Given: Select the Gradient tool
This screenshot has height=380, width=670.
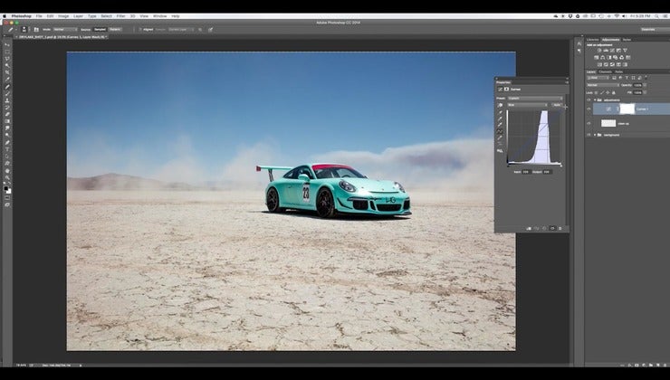Looking at the screenshot, I should tap(7, 121).
